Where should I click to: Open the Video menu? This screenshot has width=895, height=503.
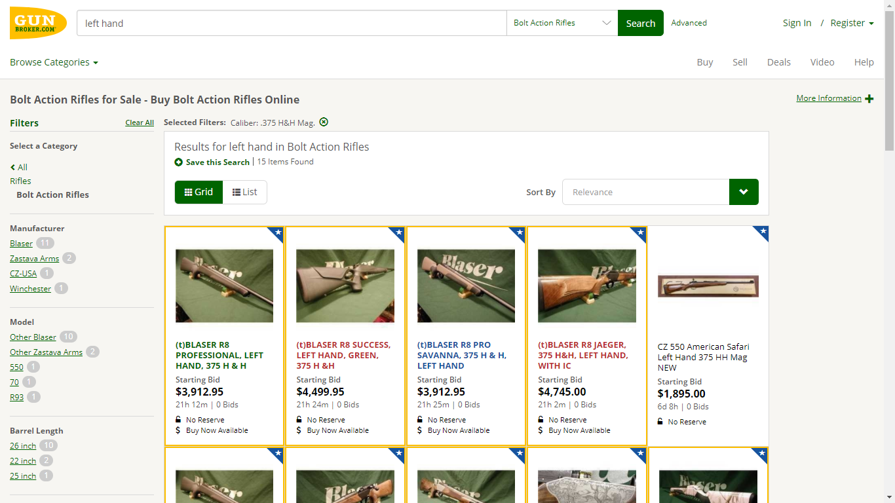tap(822, 62)
